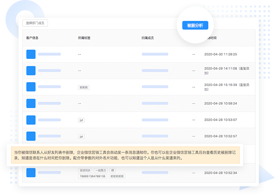Click customer avatar in 10:52:57 row
Screen dimensions: 275x195
[x=31, y=136]
